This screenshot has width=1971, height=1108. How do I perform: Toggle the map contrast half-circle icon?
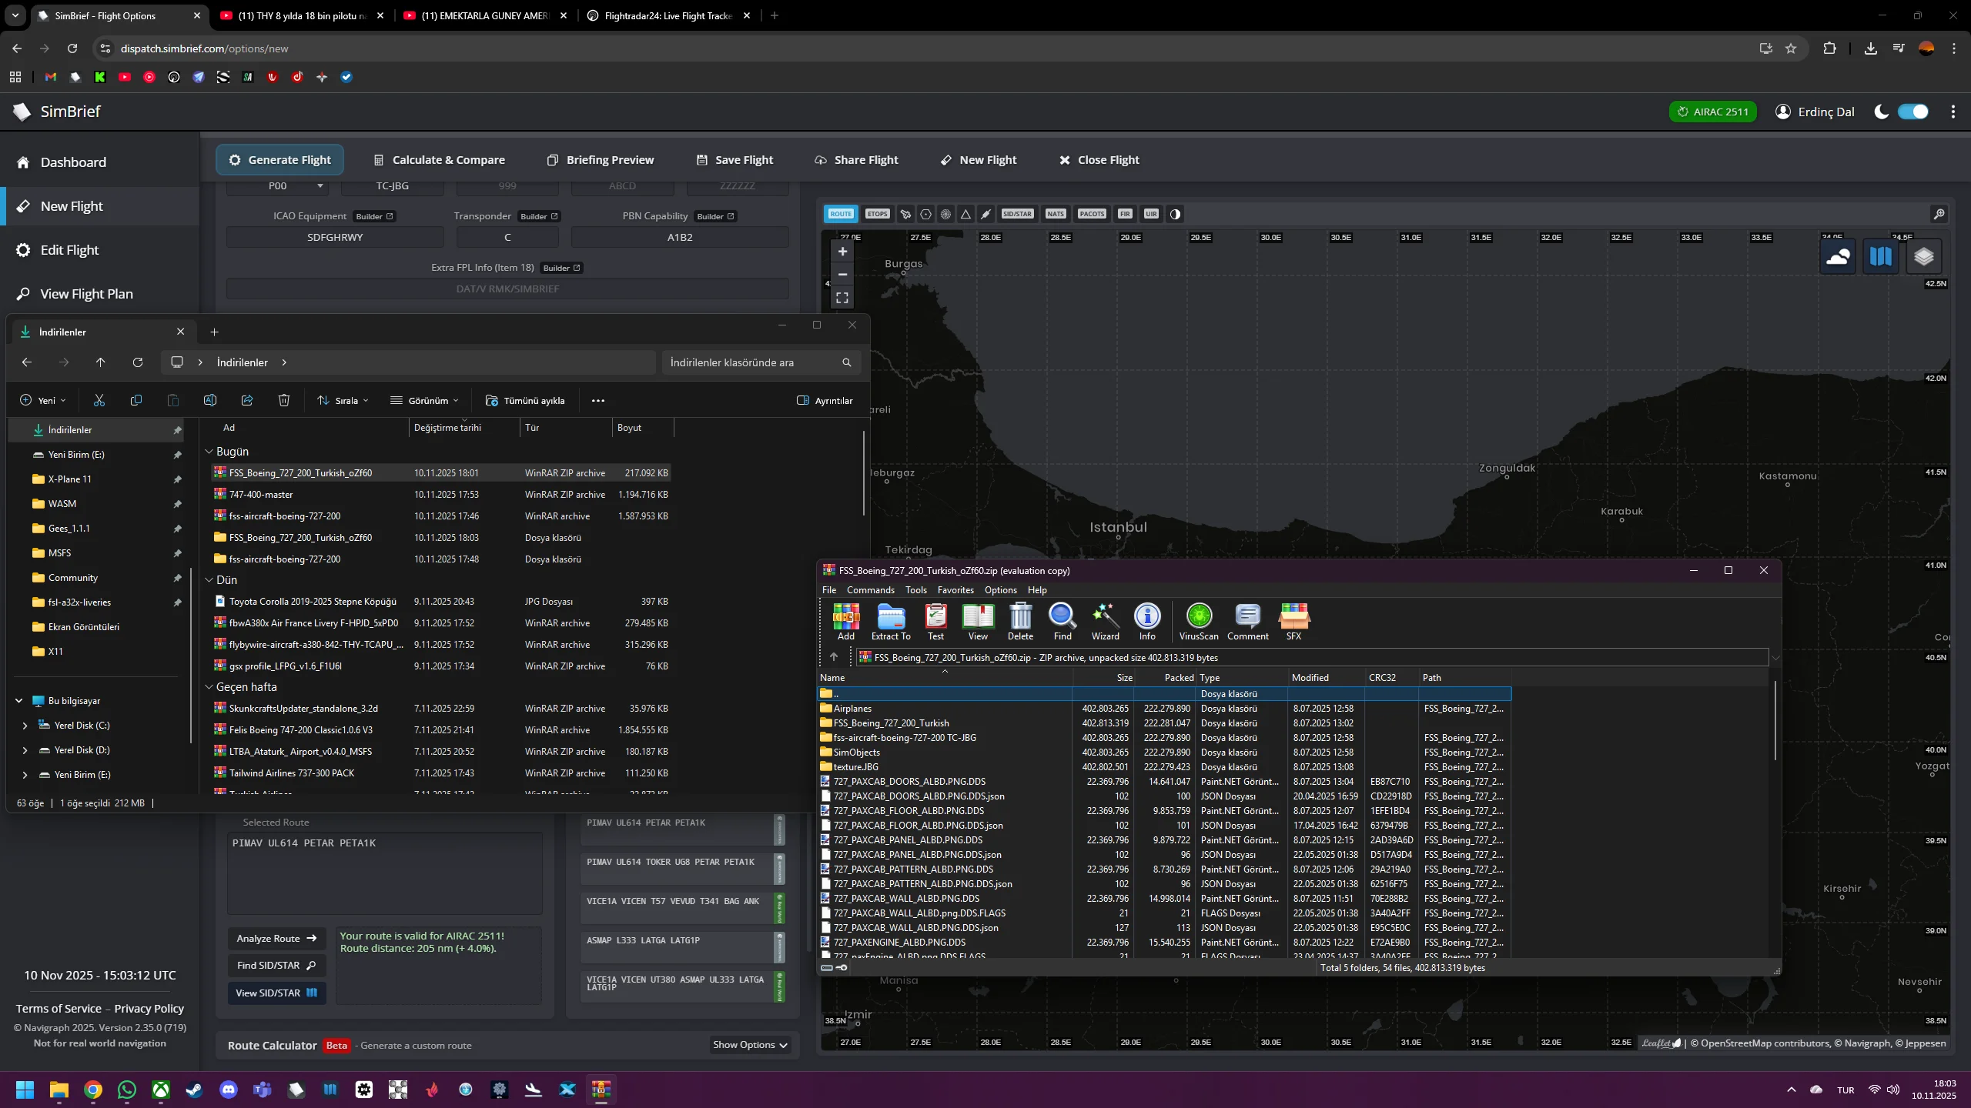point(1175,214)
